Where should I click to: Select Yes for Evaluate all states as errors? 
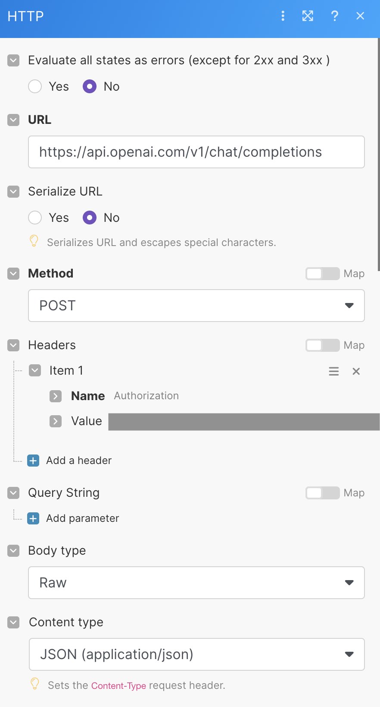point(35,86)
